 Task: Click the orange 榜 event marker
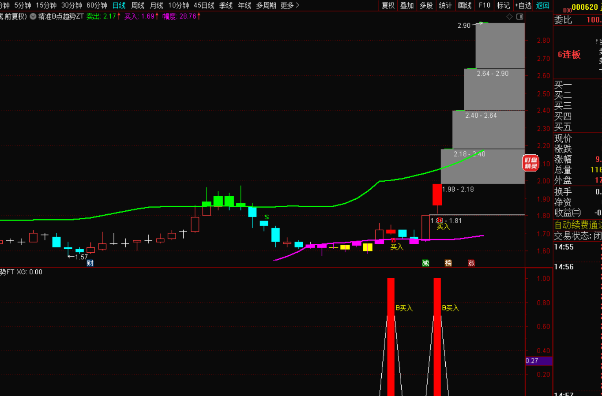coord(448,263)
